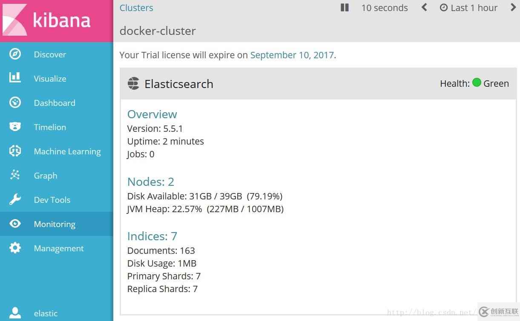The width and height of the screenshot is (520, 321).
Task: Open the September 10, 2017 license link
Action: (x=292, y=55)
